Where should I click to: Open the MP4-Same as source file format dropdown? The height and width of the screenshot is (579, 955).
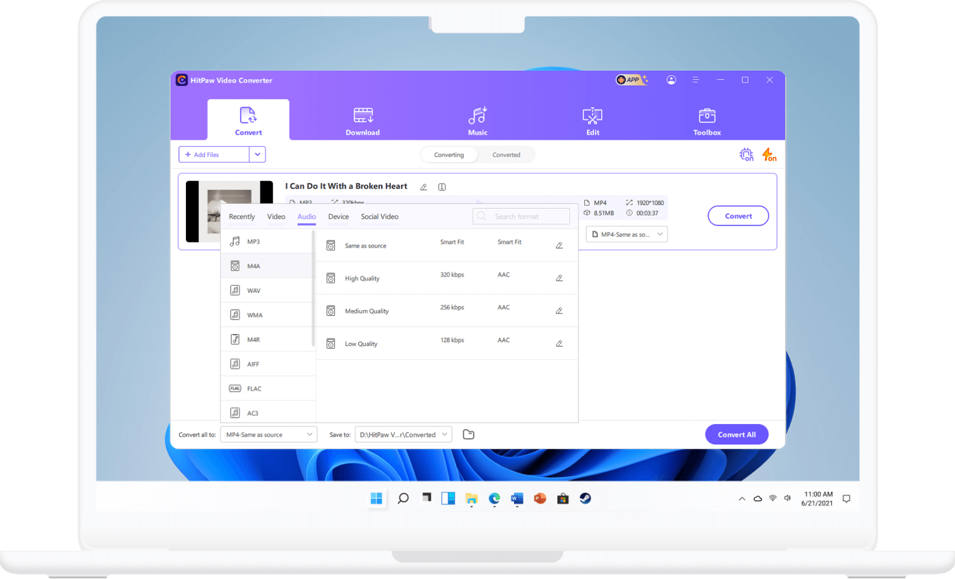pos(626,234)
